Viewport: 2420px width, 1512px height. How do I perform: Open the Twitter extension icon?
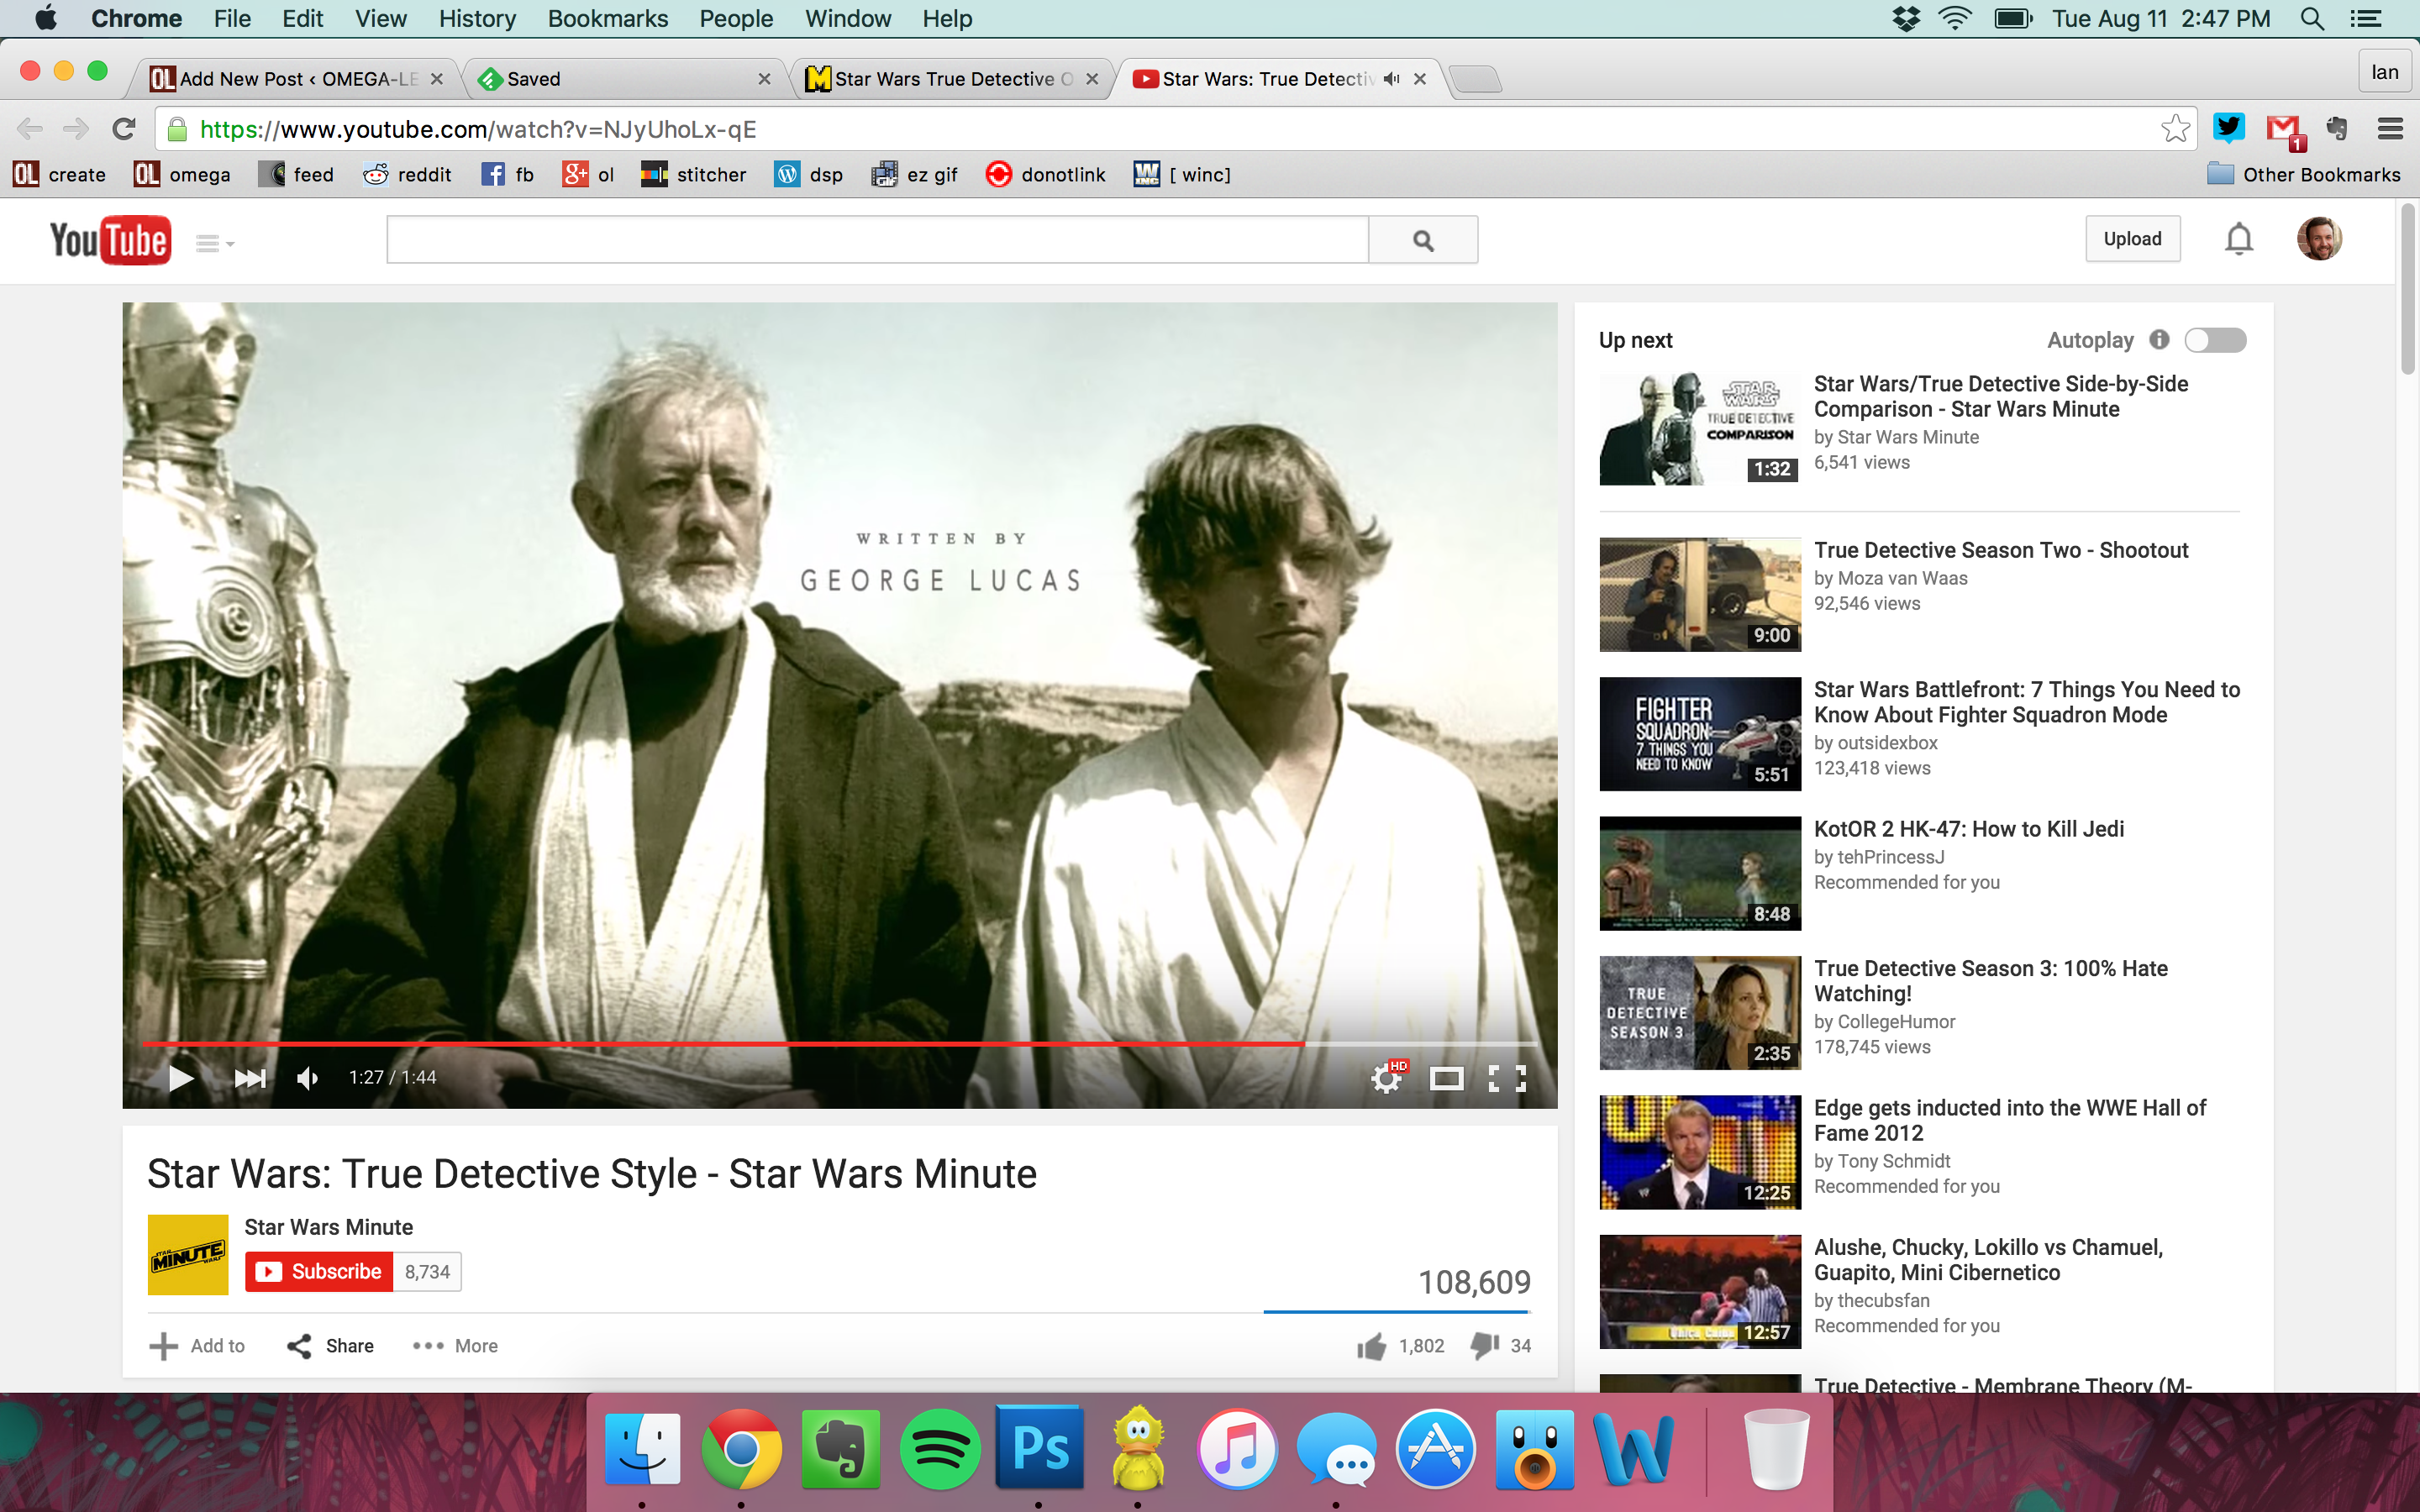[x=2229, y=128]
